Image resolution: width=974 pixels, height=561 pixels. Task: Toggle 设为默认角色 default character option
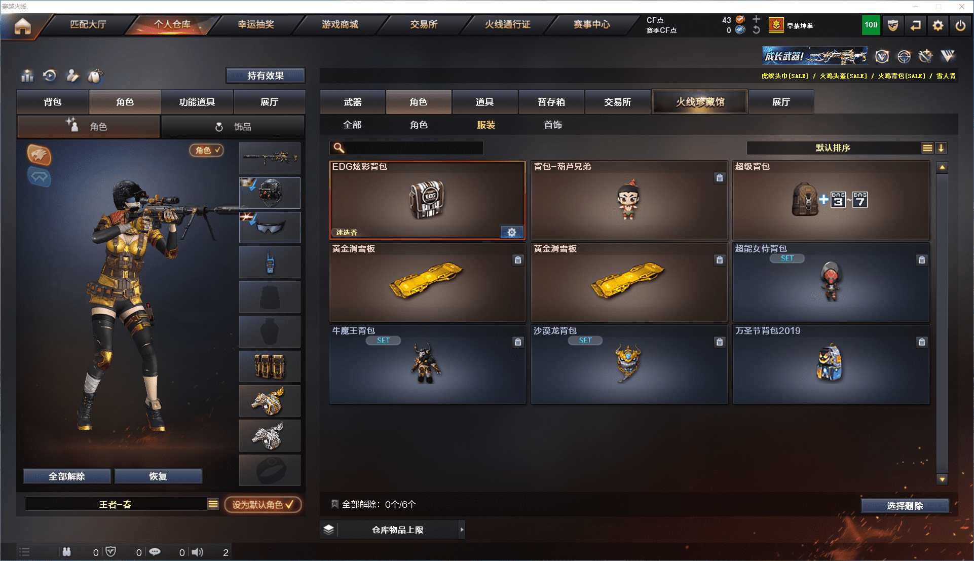click(263, 505)
